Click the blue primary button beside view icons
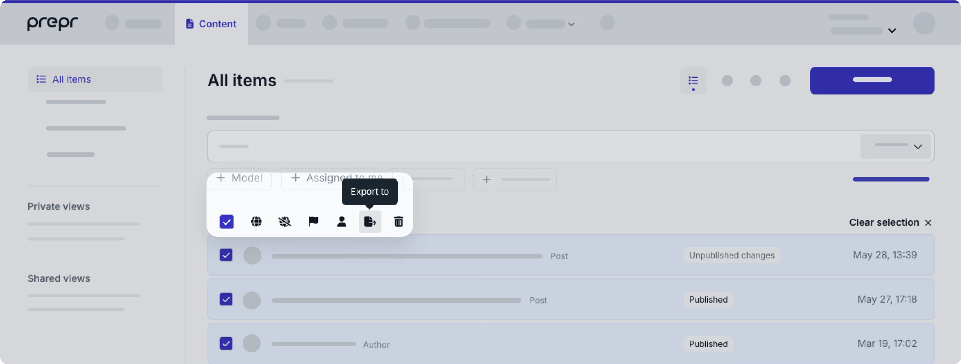The height and width of the screenshot is (364, 961). coord(872,80)
